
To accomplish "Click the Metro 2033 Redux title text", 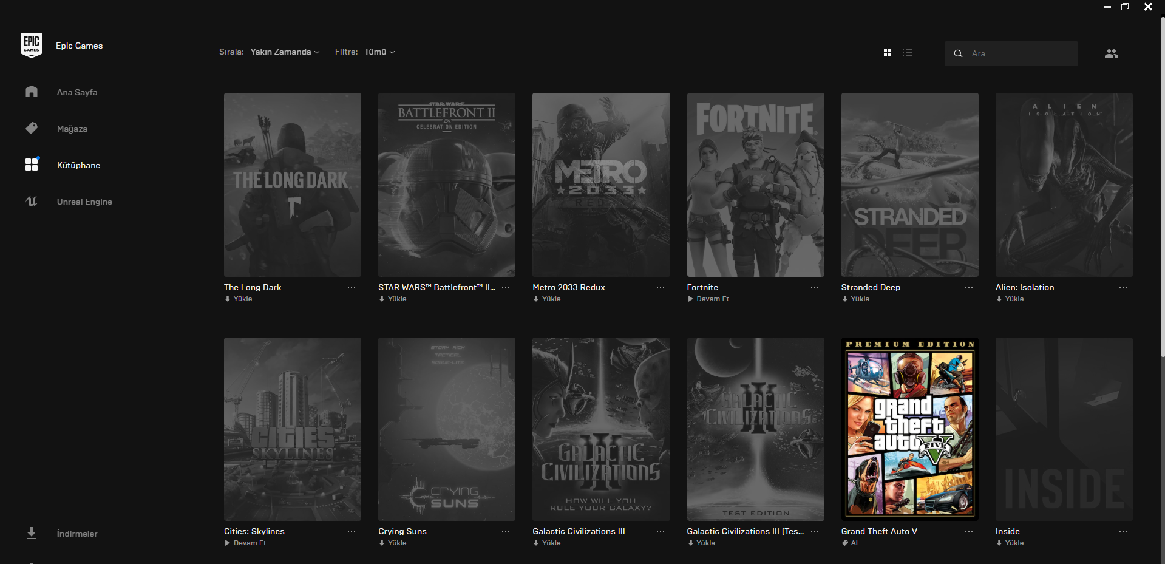I will [569, 287].
